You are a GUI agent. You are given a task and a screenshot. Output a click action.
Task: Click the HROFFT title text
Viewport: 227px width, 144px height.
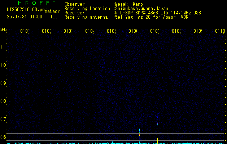37,3
